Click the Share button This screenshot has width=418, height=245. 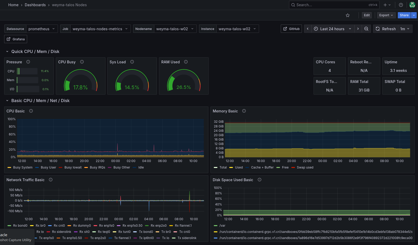pos(404,15)
